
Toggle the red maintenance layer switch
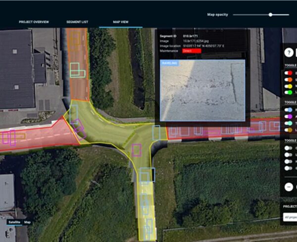289,73
